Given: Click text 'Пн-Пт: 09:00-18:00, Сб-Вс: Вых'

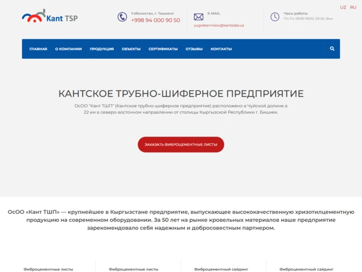Looking at the screenshot, I should coord(308,19).
